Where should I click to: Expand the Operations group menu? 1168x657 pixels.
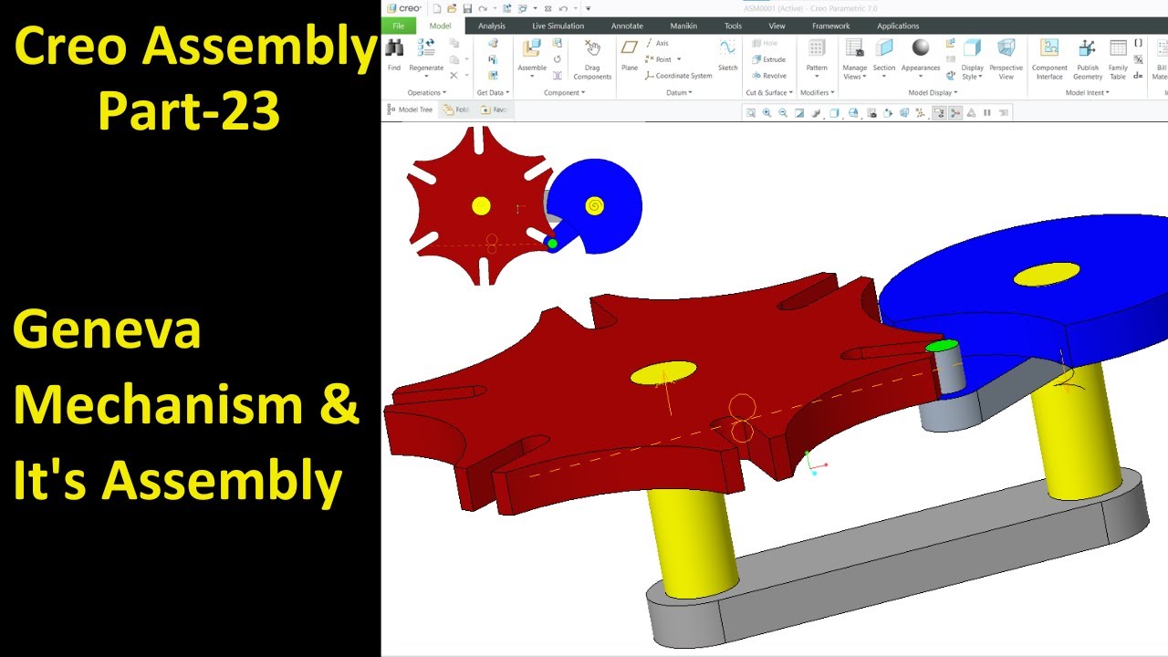coord(426,92)
